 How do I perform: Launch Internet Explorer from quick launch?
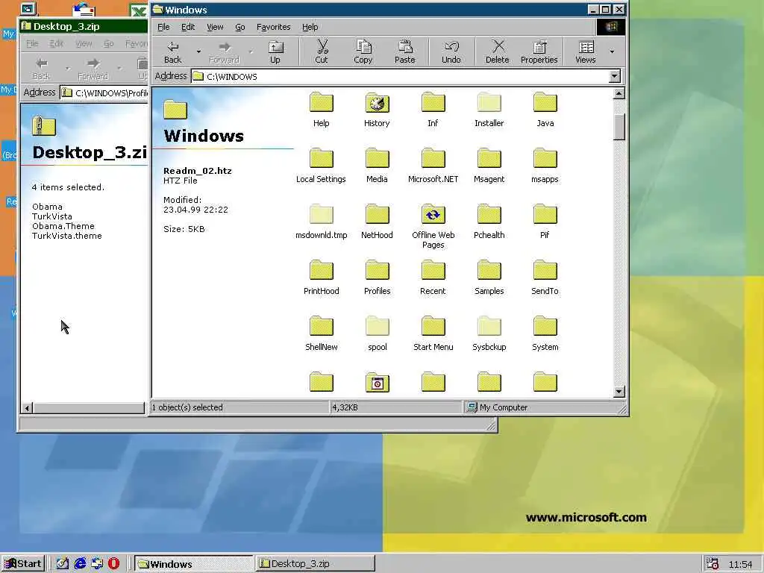click(x=80, y=564)
